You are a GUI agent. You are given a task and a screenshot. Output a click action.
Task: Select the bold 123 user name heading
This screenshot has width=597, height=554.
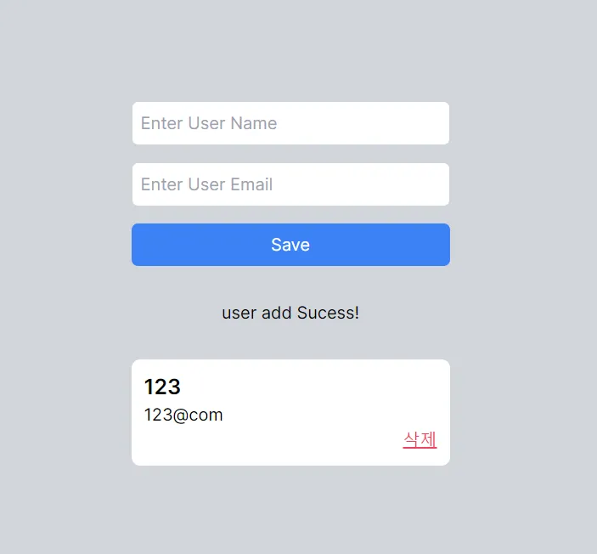[x=162, y=387]
